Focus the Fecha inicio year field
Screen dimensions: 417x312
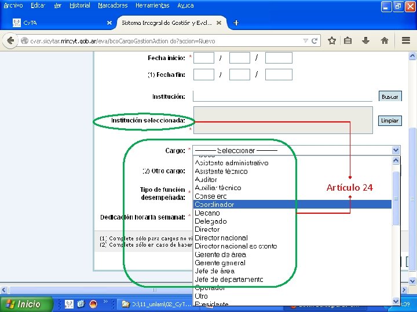click(279, 58)
